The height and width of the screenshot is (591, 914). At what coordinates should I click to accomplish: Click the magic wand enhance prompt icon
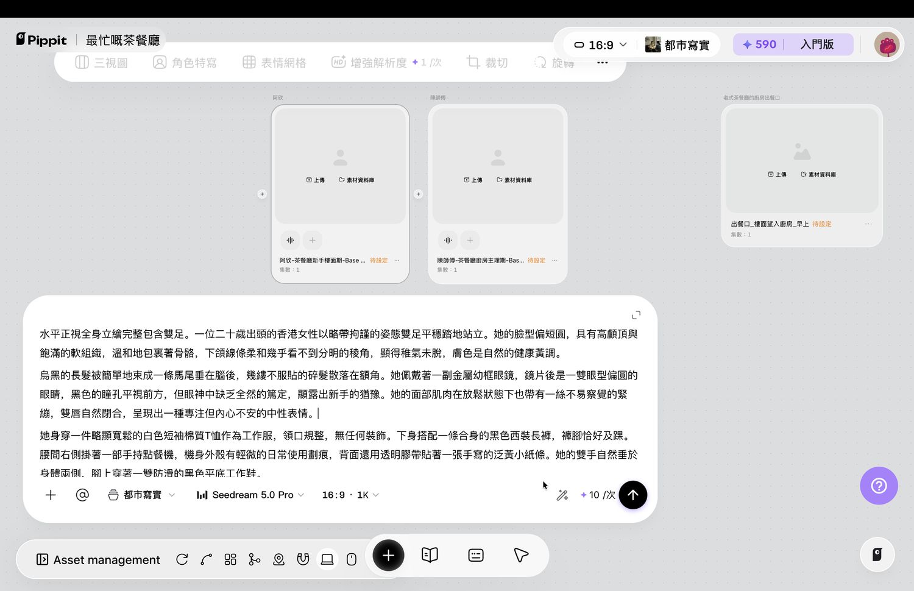click(x=562, y=495)
